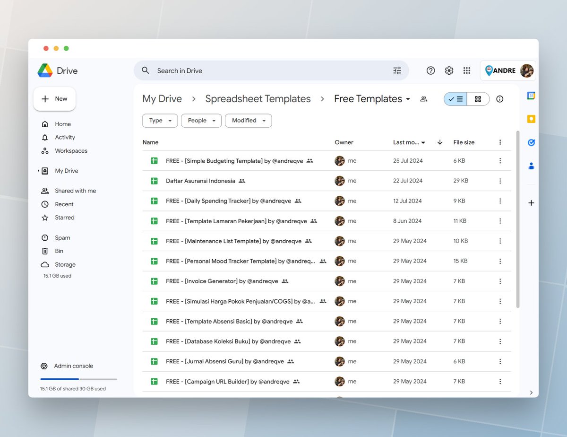This screenshot has width=567, height=437.
Task: Click the shared people icon beside Free Templates
Action: tap(423, 99)
